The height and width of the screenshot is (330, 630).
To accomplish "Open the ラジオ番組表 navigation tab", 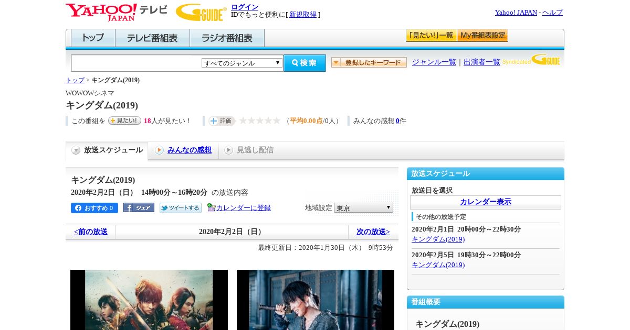I will coord(227,38).
